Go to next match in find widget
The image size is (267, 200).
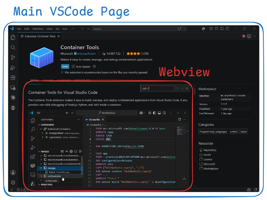pyautogui.click(x=182, y=88)
